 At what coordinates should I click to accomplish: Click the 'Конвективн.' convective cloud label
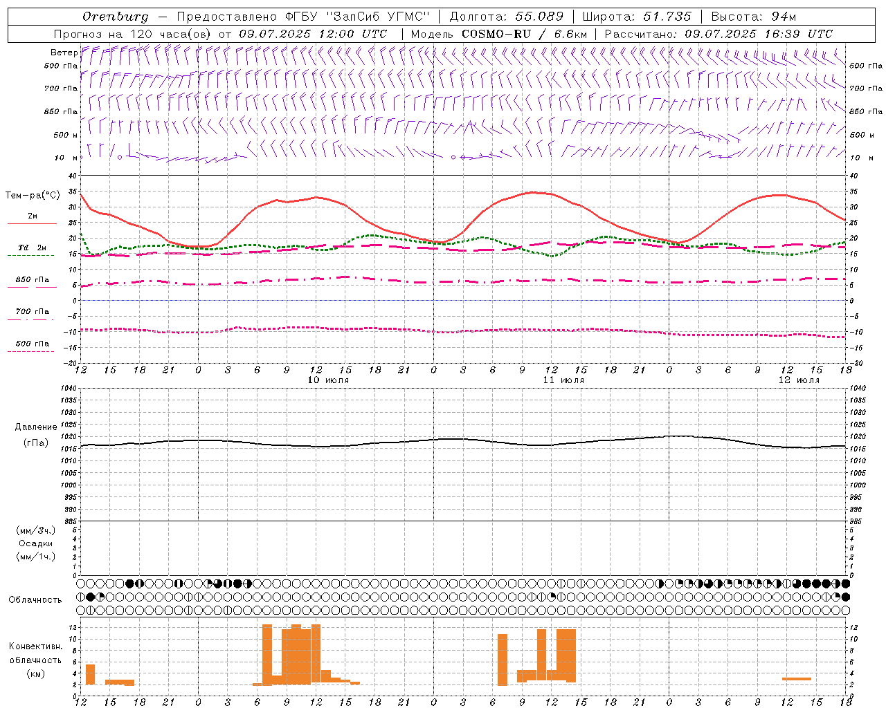click(36, 646)
